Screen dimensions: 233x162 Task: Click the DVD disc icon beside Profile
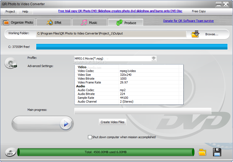[11, 63]
